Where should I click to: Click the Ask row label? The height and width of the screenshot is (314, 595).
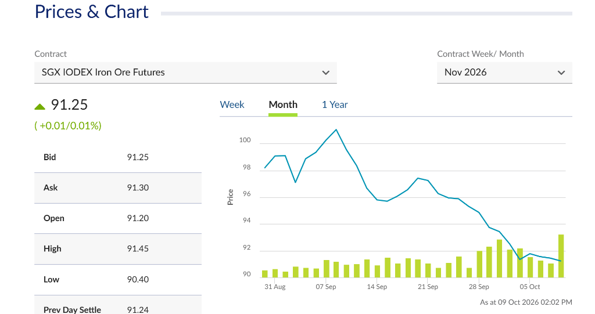coord(51,187)
